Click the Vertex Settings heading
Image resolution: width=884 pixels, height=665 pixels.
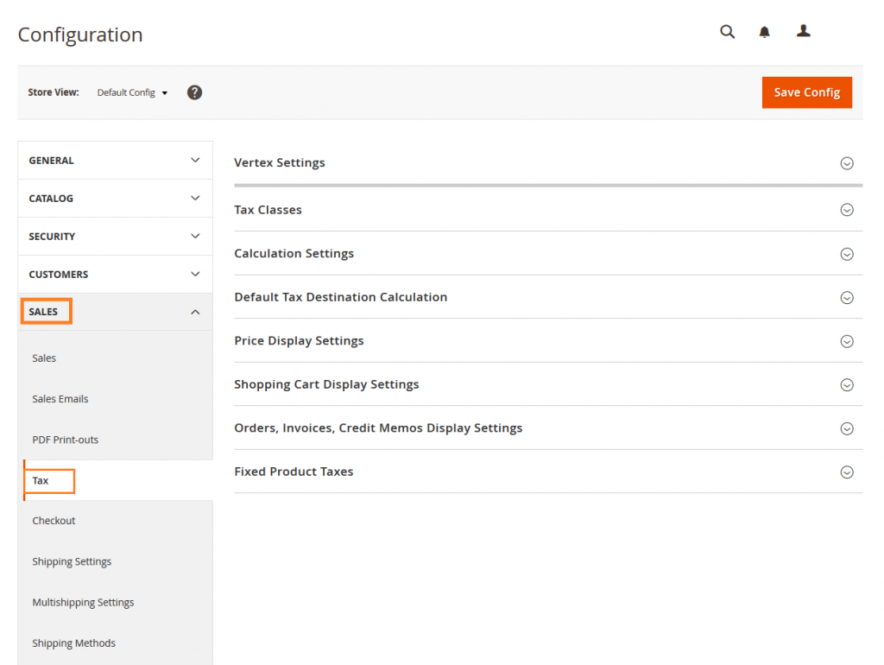click(280, 163)
